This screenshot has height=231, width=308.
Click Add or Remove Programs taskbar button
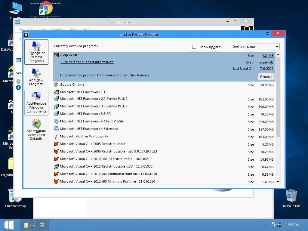(42, 225)
